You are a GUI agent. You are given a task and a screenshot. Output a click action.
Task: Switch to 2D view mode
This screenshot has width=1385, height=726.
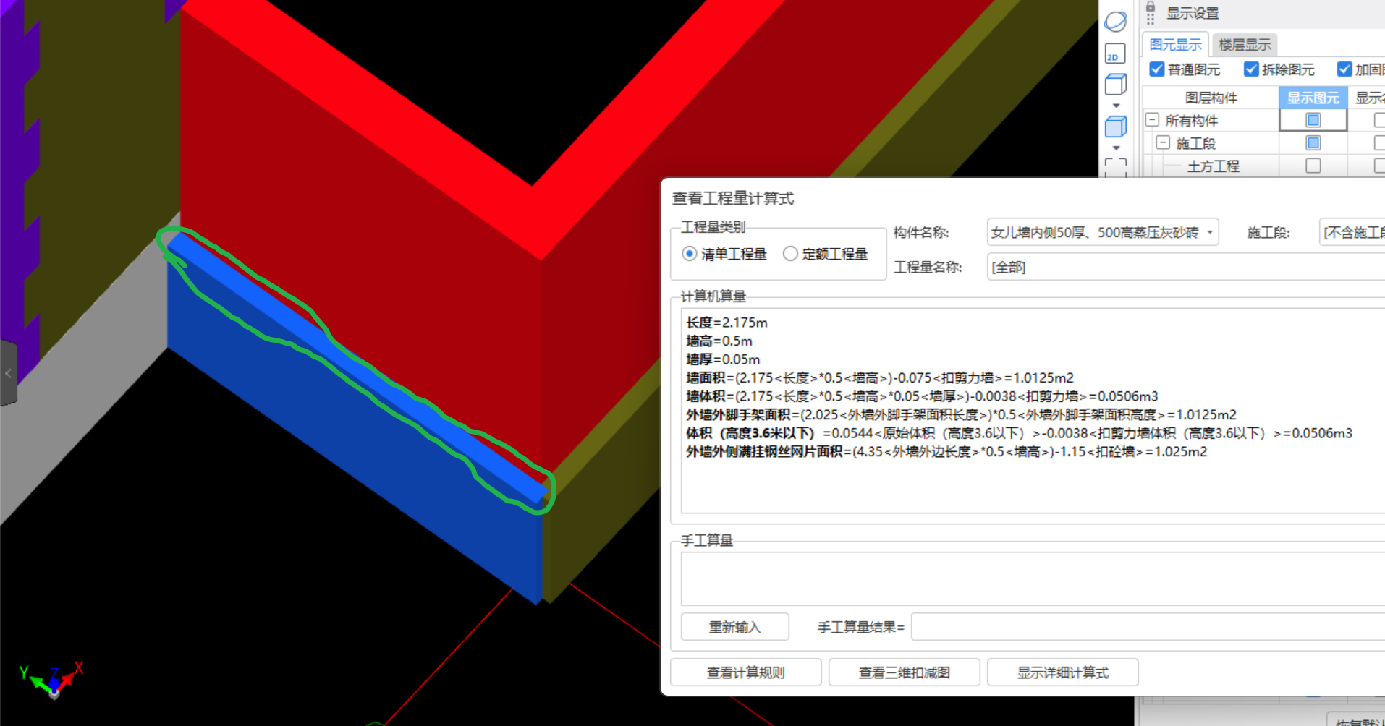[x=1114, y=54]
